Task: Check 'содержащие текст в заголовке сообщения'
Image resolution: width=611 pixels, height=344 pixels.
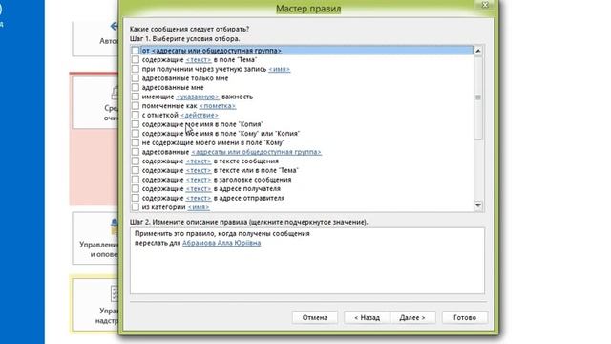Action: click(x=136, y=180)
